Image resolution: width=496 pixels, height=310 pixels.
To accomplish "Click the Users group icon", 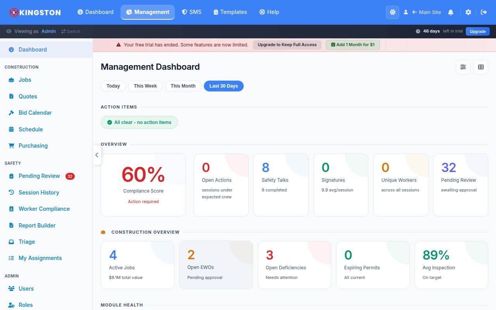I will 11,289.
